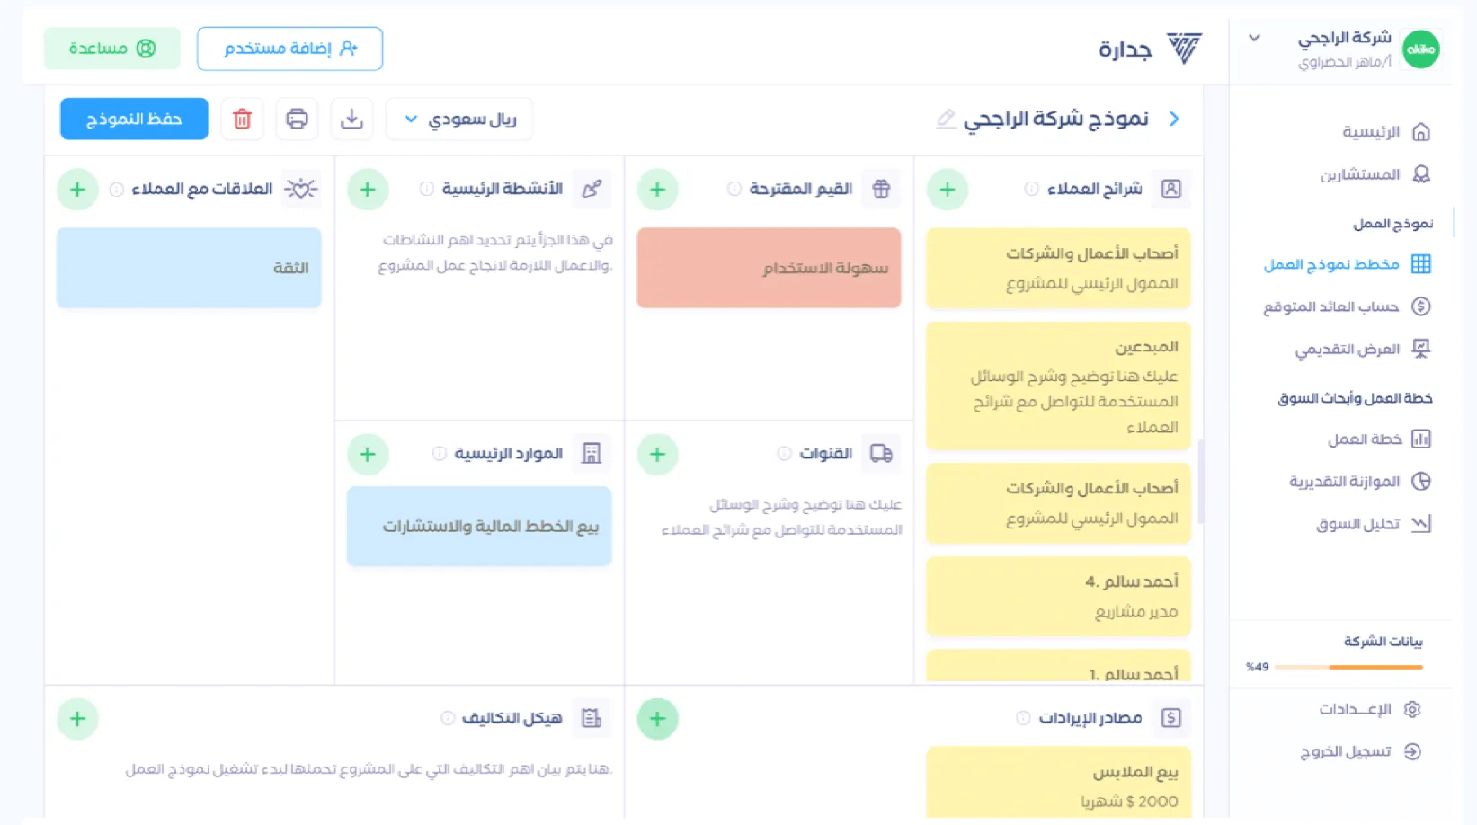
Task: Click the info icon next to القنوات
Action: tap(784, 454)
